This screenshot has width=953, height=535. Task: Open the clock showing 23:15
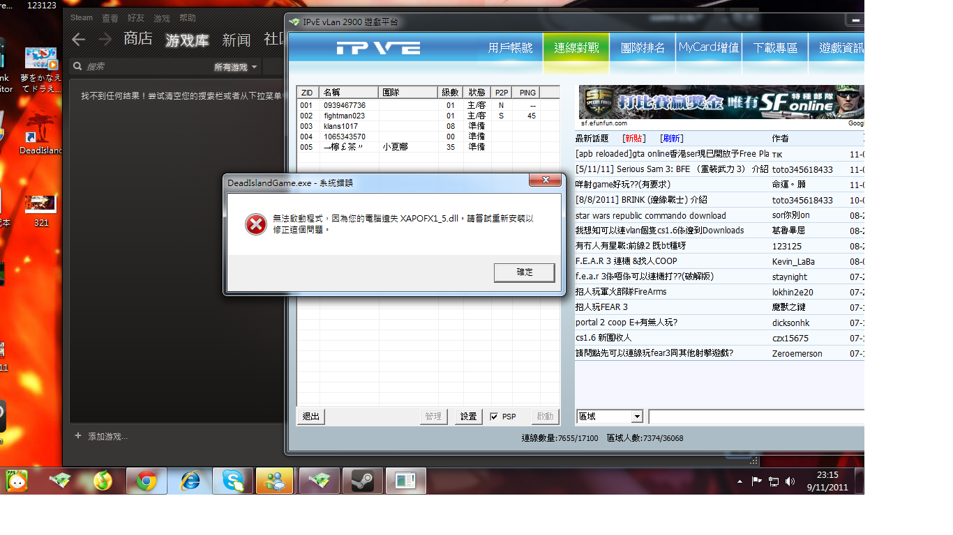tap(827, 481)
